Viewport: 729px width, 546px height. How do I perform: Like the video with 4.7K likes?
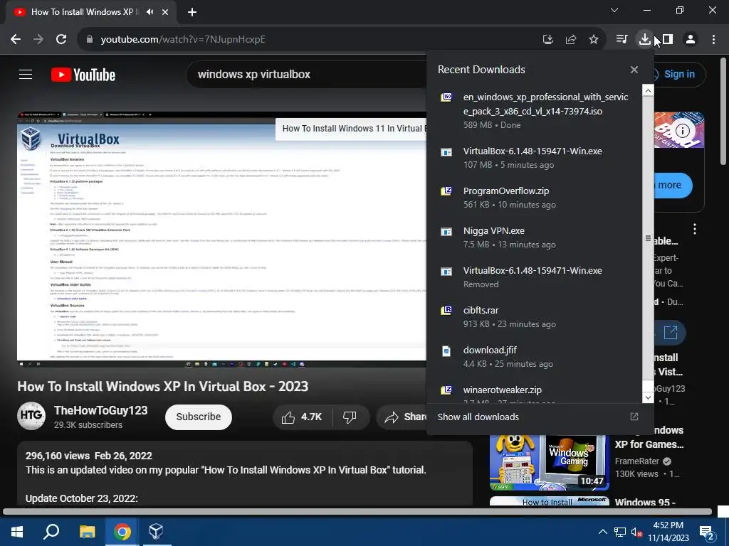[x=303, y=417]
